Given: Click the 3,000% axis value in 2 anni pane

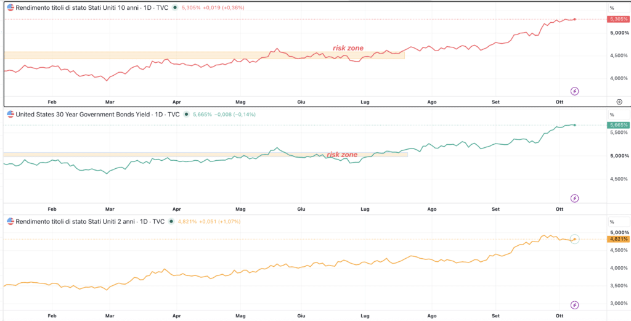Looking at the screenshot, I should click(619, 303).
